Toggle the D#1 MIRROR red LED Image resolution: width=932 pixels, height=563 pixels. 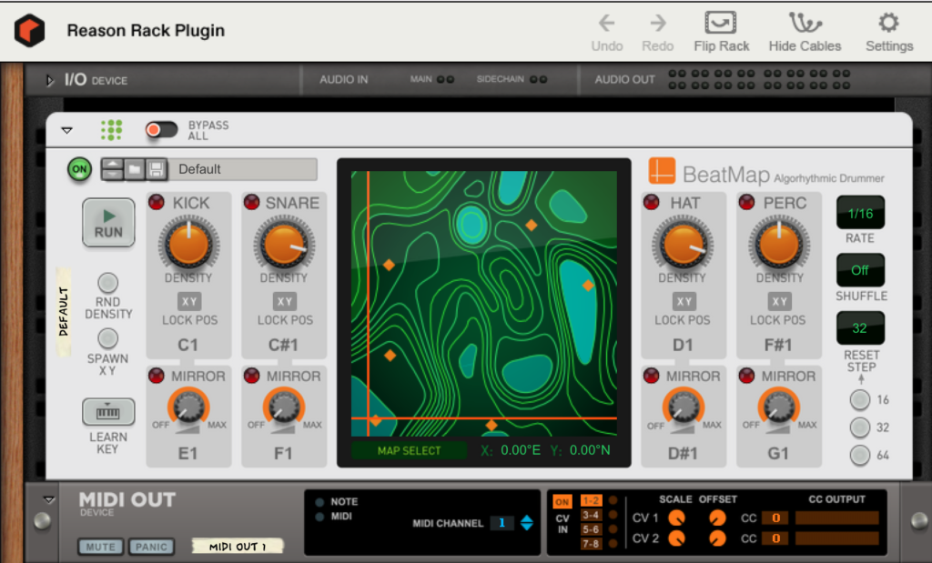click(652, 376)
